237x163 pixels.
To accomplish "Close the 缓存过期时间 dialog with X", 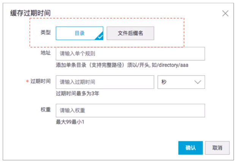I will tap(225, 13).
